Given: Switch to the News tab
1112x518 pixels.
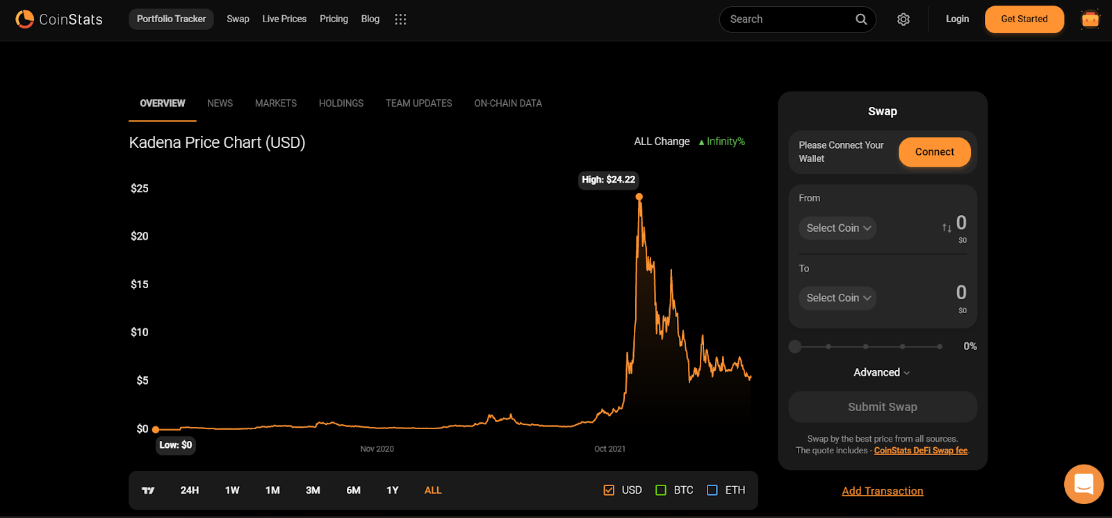Looking at the screenshot, I should tap(220, 103).
